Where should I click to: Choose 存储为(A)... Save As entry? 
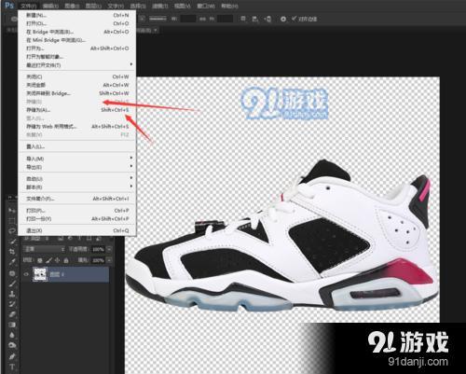[x=76, y=110]
